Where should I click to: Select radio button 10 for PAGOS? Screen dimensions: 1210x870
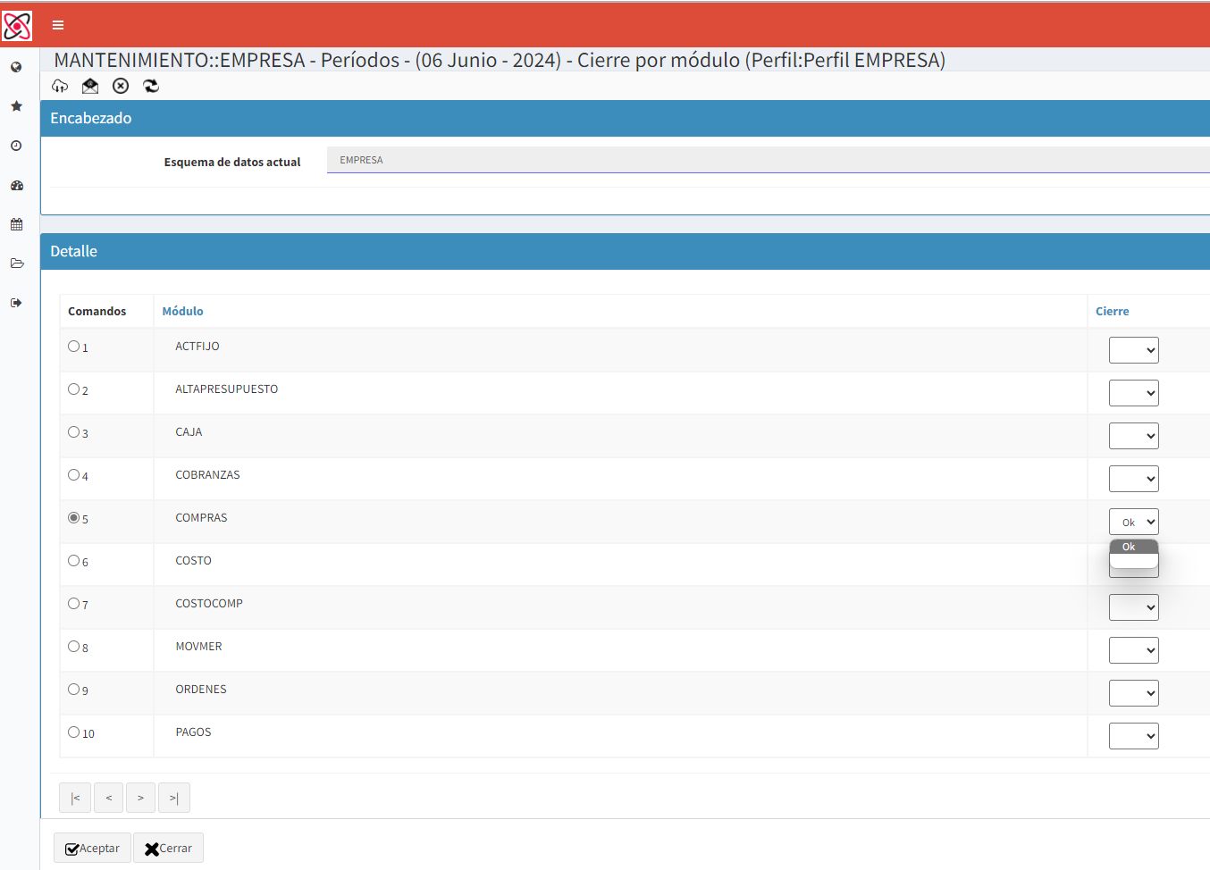click(x=74, y=732)
